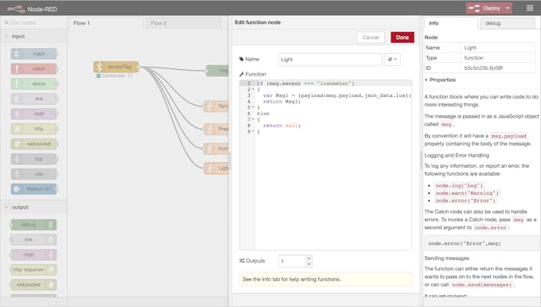This screenshot has height=307, width=541.
Task: Increase Outputs count with up arrow
Action: click(309, 258)
